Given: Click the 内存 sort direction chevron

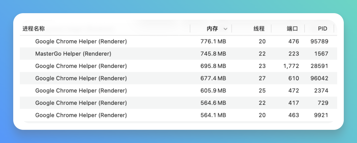Looking at the screenshot, I should [x=225, y=29].
